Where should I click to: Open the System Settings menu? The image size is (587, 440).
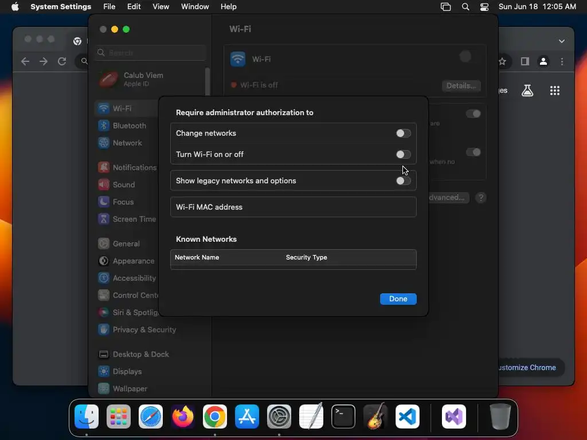[61, 7]
